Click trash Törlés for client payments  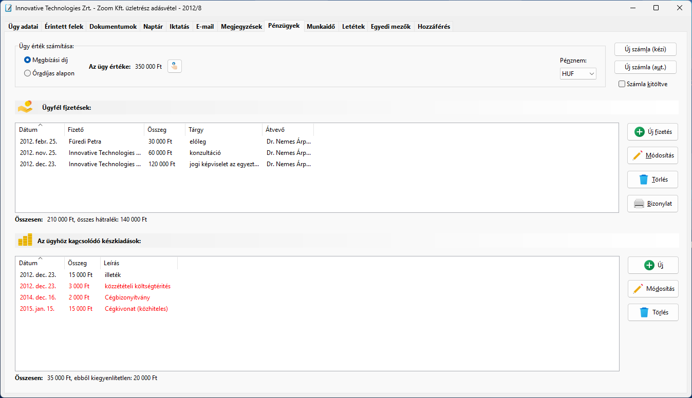pyautogui.click(x=652, y=180)
